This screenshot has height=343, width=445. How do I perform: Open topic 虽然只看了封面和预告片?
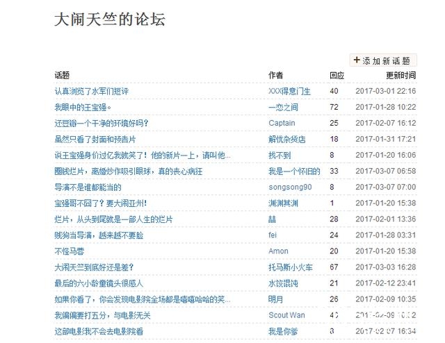pyautogui.click(x=95, y=139)
